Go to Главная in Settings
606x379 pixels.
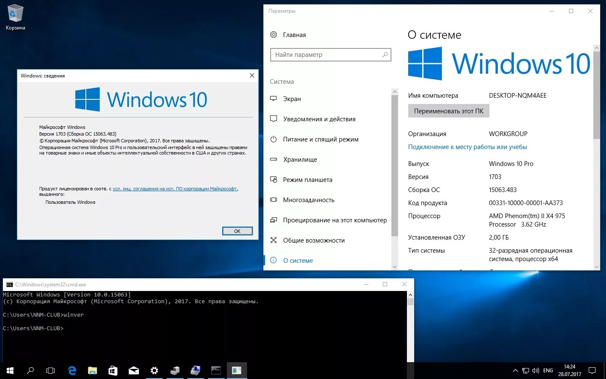point(294,35)
